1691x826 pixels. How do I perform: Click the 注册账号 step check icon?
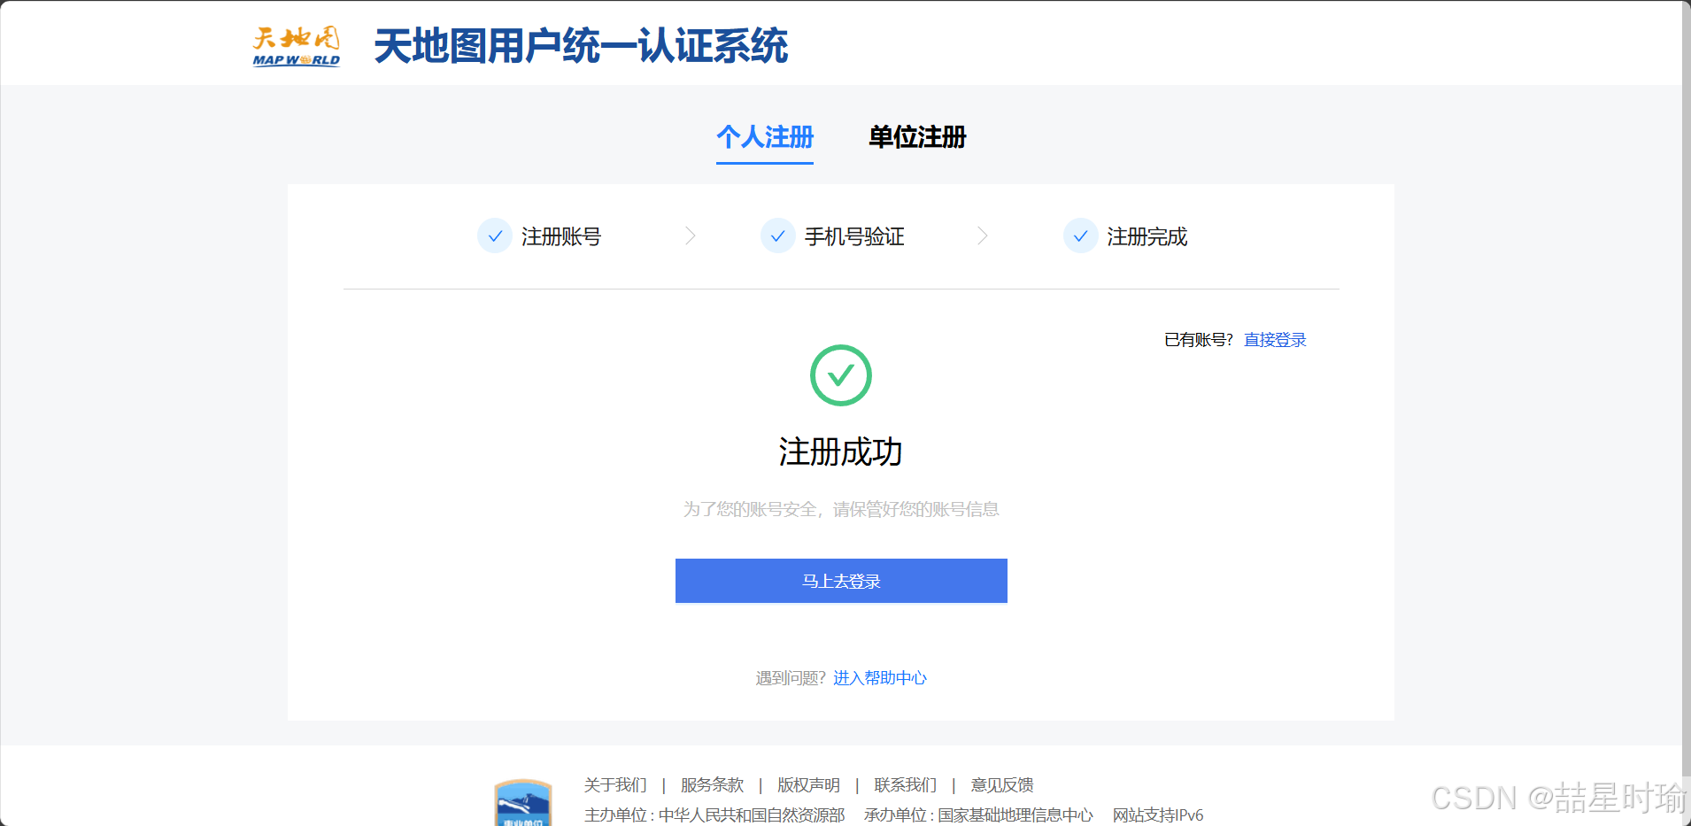[x=495, y=235]
